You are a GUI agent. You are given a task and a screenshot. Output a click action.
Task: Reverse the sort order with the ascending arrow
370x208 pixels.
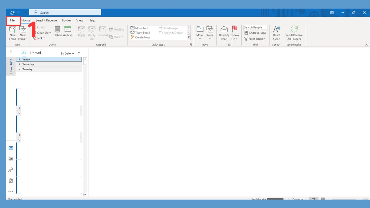pos(79,53)
